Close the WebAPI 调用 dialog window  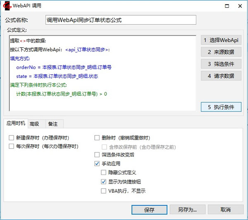[x=240, y=6]
